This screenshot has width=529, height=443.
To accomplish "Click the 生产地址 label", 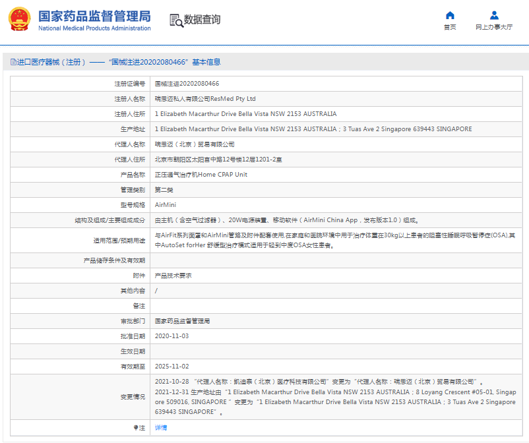I will coord(133,129).
